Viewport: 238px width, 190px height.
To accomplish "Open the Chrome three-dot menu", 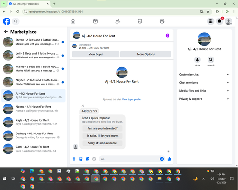I will click(234, 12).
